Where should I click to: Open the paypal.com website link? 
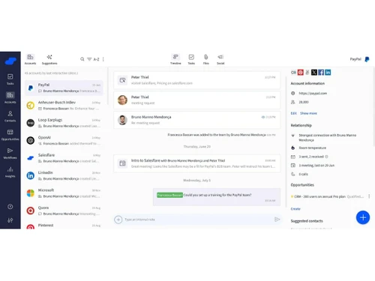[x=313, y=94]
